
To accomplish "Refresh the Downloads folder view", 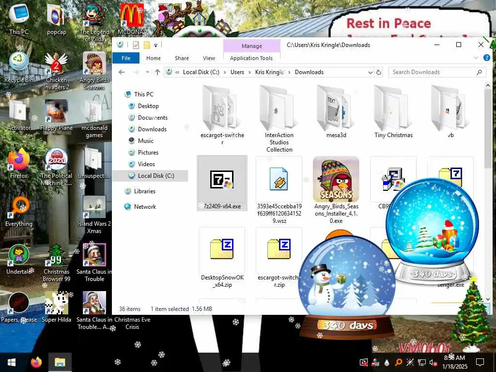I will point(379,72).
